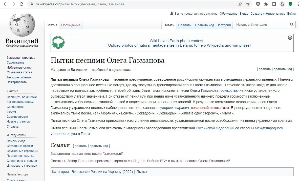Open the Wiki Loves Earth photo contest banner link
Image resolution: width=299 pixels, height=181 pixels.
tap(179, 43)
